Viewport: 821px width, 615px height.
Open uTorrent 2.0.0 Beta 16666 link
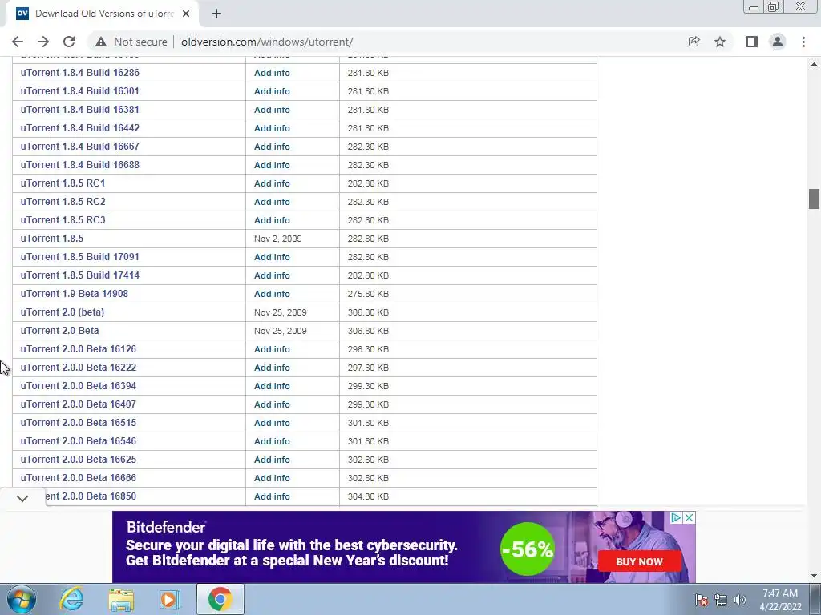click(x=79, y=477)
